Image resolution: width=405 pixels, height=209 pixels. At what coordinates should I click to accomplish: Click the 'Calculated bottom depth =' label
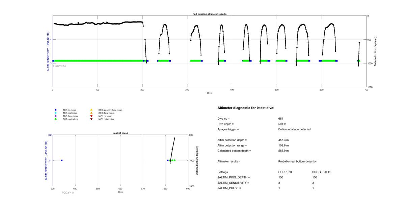tap(234, 151)
